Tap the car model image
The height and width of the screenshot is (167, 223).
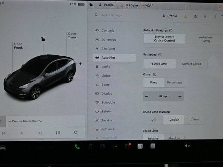coord(40,77)
